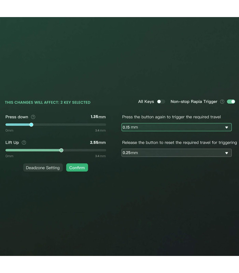Click the unfilled part of Lift Up track

pyautogui.click(x=84, y=150)
